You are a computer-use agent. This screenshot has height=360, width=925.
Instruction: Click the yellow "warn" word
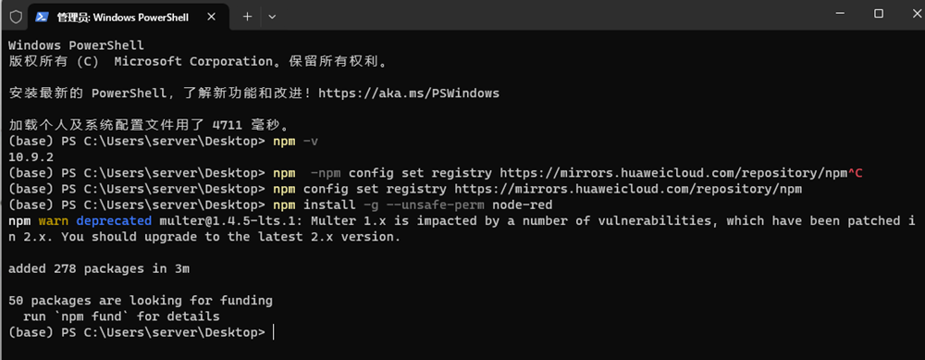click(x=54, y=221)
